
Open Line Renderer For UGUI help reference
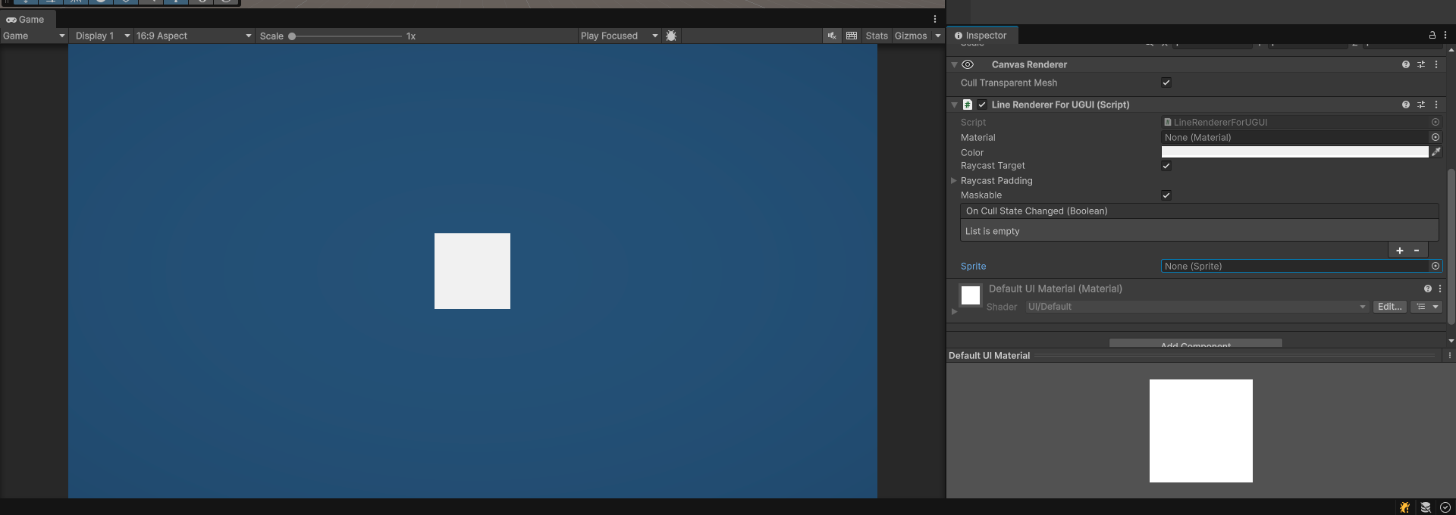(x=1406, y=105)
